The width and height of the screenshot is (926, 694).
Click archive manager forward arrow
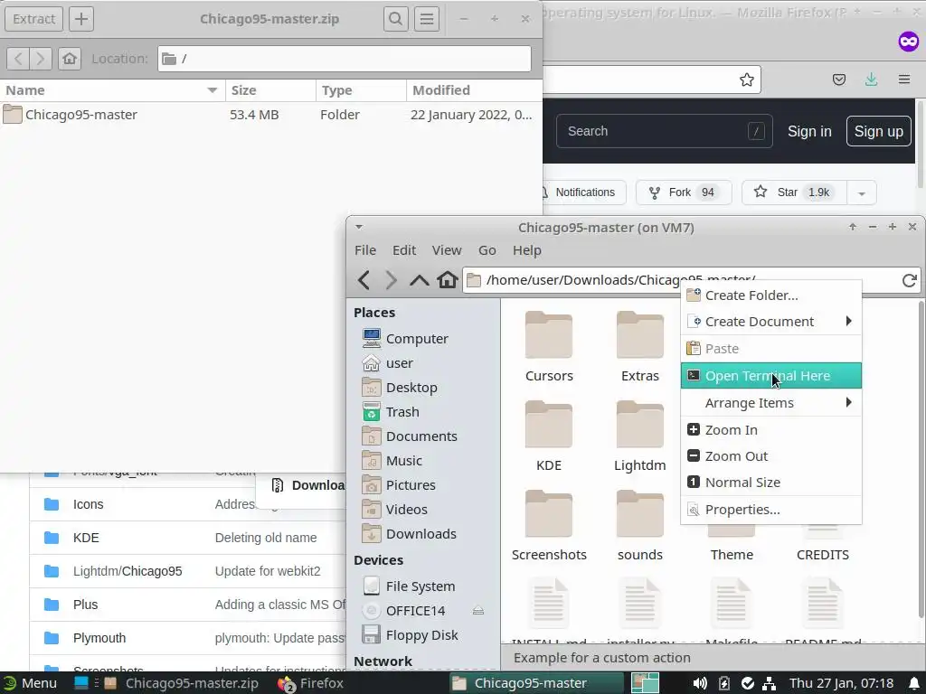(40, 59)
